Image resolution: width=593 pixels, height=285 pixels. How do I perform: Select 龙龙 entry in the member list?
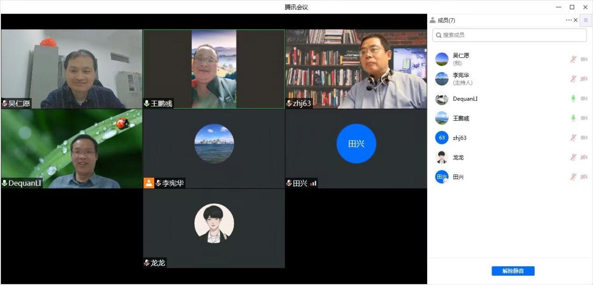458,157
